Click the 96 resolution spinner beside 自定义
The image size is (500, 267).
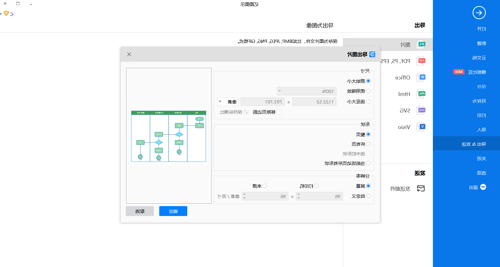(x=319, y=196)
